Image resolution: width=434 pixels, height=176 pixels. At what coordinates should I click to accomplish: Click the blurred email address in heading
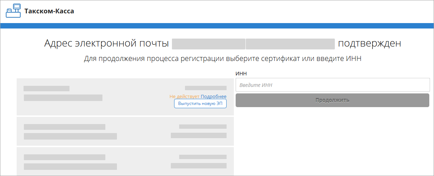click(x=253, y=44)
